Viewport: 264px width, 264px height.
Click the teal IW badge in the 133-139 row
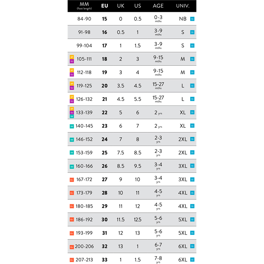[72, 116]
